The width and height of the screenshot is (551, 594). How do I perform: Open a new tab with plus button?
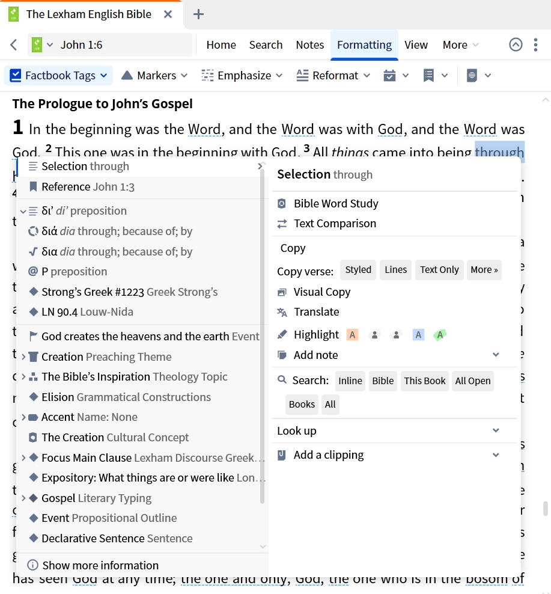pos(198,14)
